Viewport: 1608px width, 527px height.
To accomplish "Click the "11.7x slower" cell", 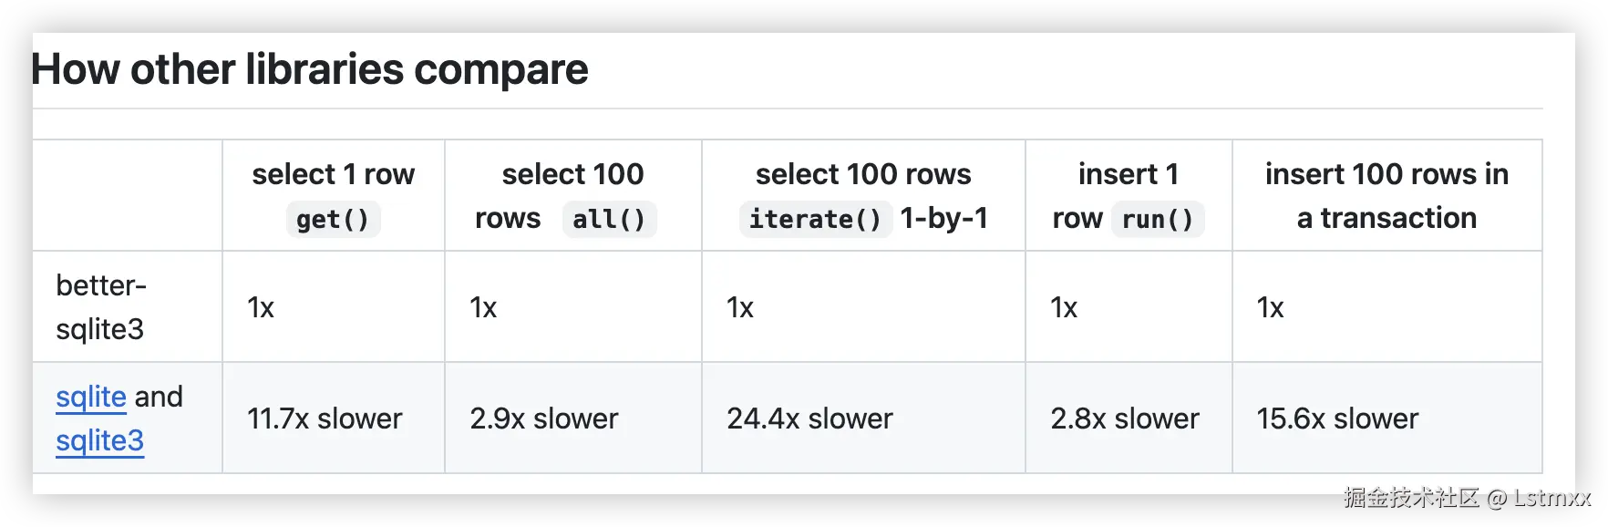I will point(325,418).
